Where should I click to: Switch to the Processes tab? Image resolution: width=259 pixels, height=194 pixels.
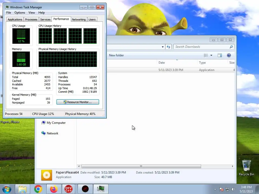[31, 19]
